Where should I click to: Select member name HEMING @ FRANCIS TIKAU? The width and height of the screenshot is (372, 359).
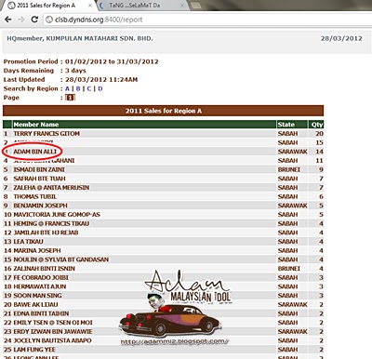[51, 223]
